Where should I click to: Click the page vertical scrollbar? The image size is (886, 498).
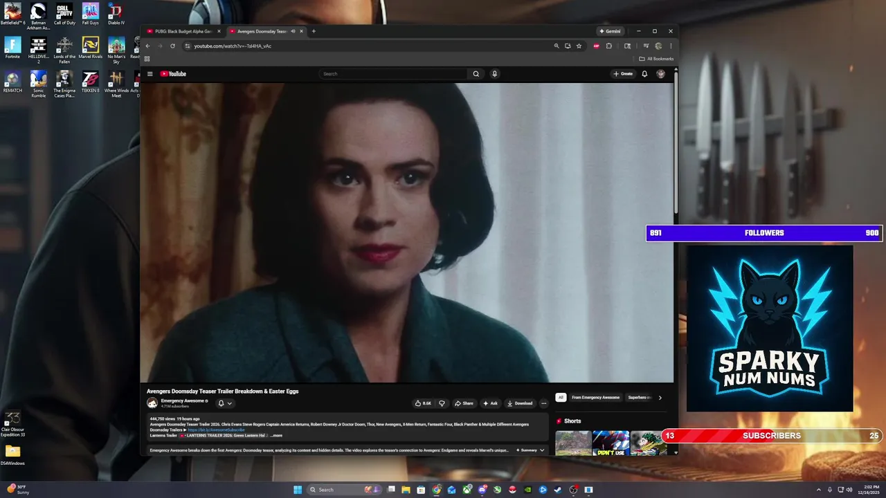[x=676, y=142]
